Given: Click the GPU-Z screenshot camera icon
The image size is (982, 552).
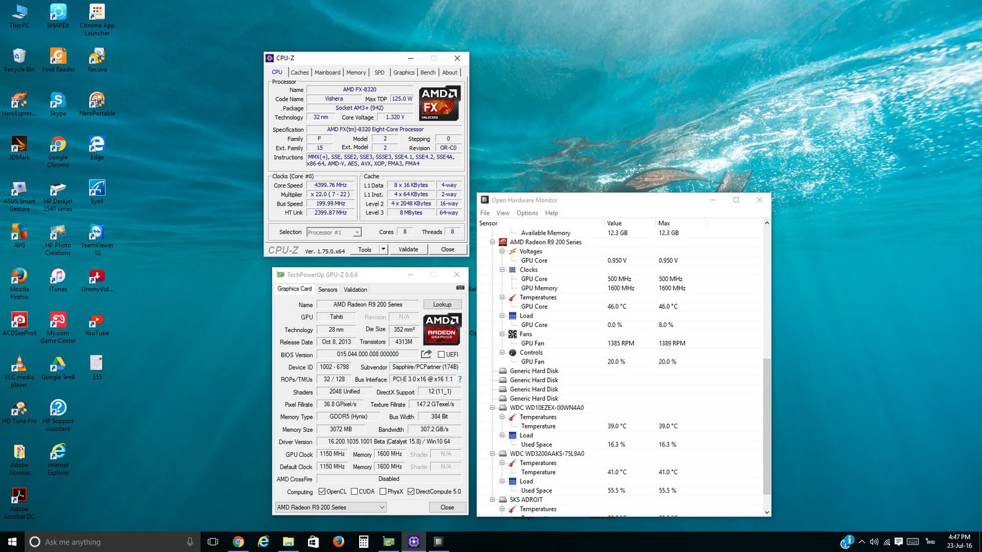Looking at the screenshot, I should 460,288.
